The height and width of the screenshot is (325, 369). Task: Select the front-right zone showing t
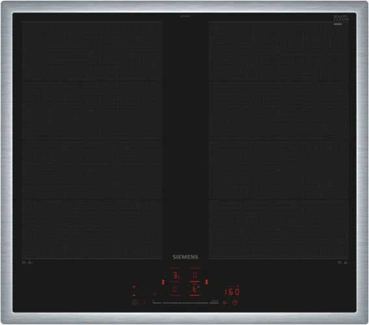coord(195,289)
